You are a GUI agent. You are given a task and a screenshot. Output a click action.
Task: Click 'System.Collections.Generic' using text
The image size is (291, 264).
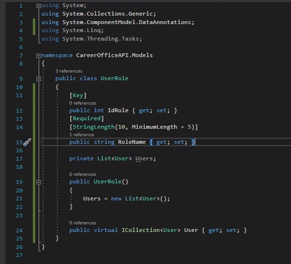point(108,14)
